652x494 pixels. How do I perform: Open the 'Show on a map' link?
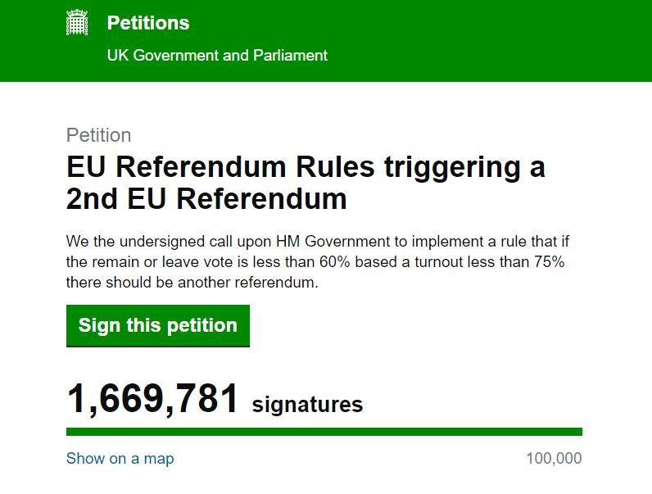coord(120,458)
